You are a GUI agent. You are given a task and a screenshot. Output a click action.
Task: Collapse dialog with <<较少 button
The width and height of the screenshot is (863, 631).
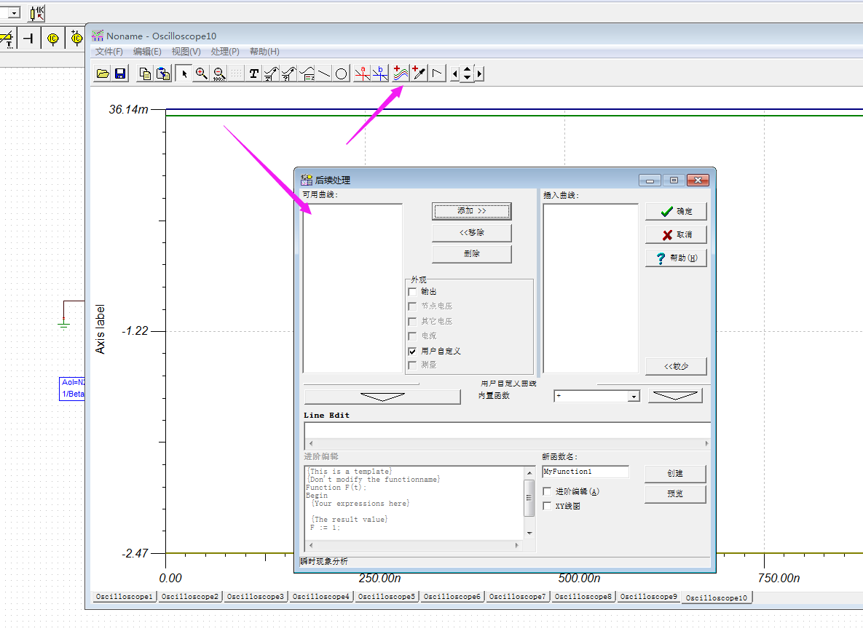(676, 366)
